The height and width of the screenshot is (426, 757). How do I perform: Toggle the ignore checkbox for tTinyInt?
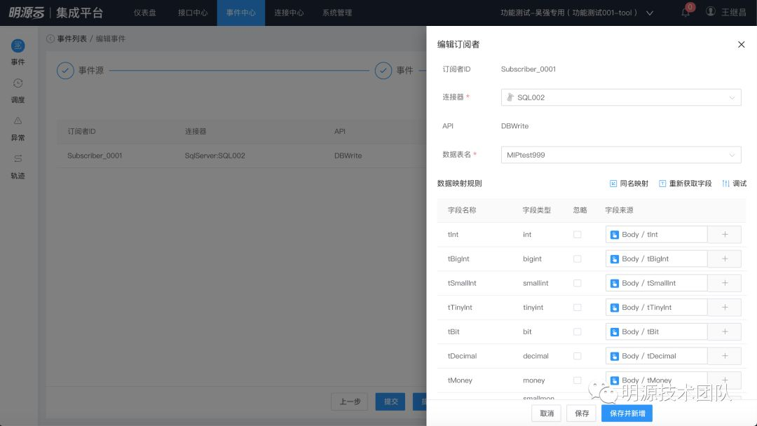577,308
